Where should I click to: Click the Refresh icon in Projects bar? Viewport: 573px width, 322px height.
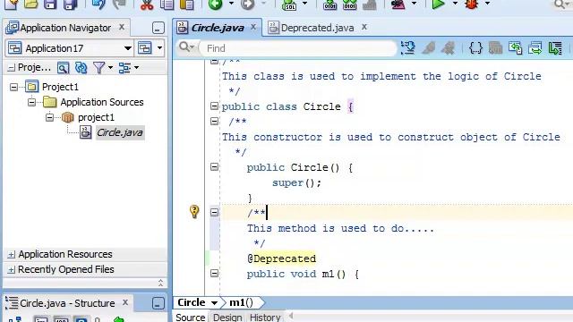(x=81, y=68)
